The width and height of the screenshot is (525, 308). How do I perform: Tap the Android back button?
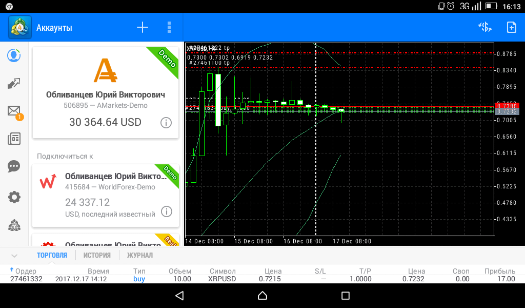click(180, 295)
